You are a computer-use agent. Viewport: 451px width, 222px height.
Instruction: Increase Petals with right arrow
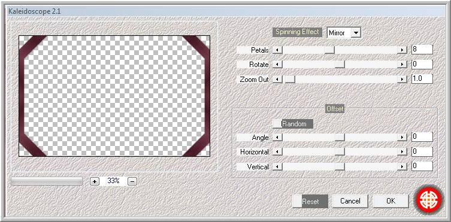coord(402,50)
